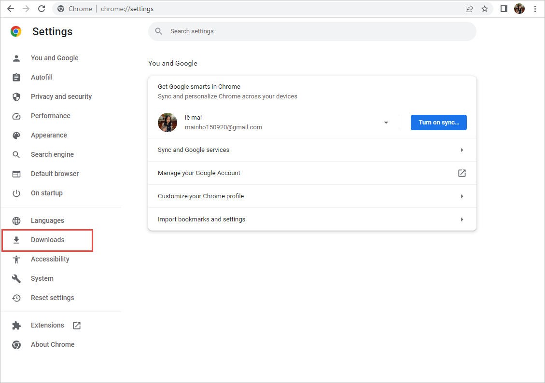Open the Chrome three-dot menu
The height and width of the screenshot is (383, 545).
point(535,9)
